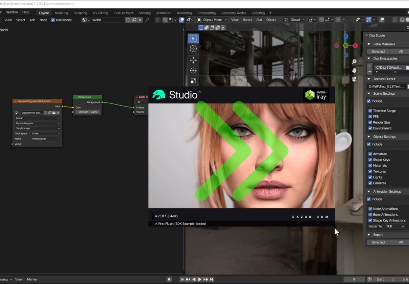Jump to the start frame in timeline
The height and width of the screenshot is (284, 409).
pos(182,279)
